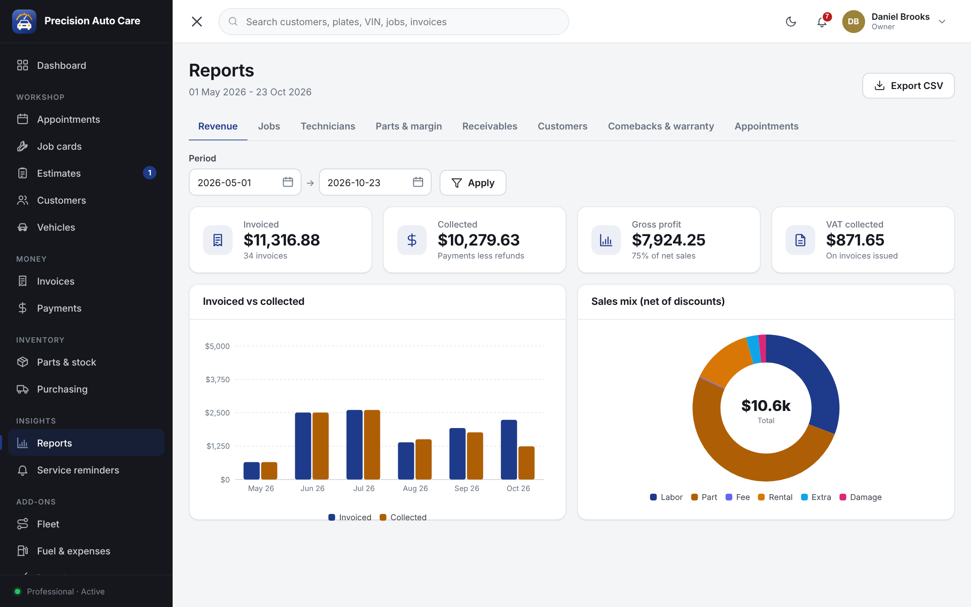Open Invoices under Money
The image size is (971, 607).
(86, 281)
